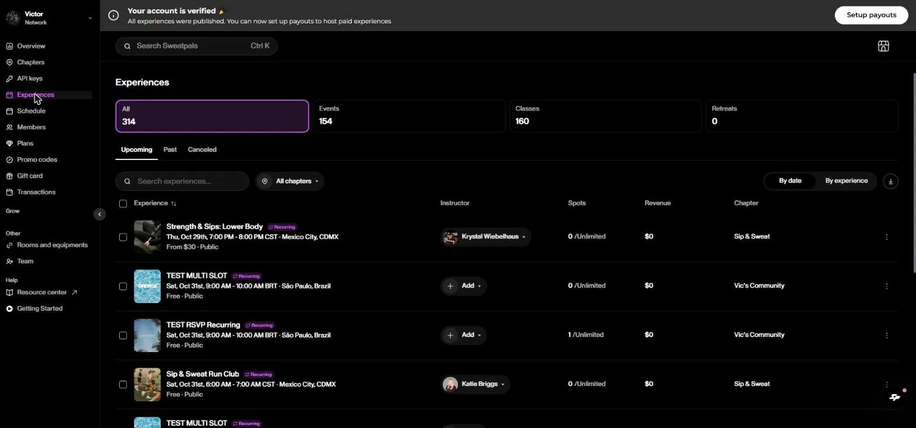Select the Classes 160 card
The height and width of the screenshot is (428, 916).
pyautogui.click(x=605, y=116)
